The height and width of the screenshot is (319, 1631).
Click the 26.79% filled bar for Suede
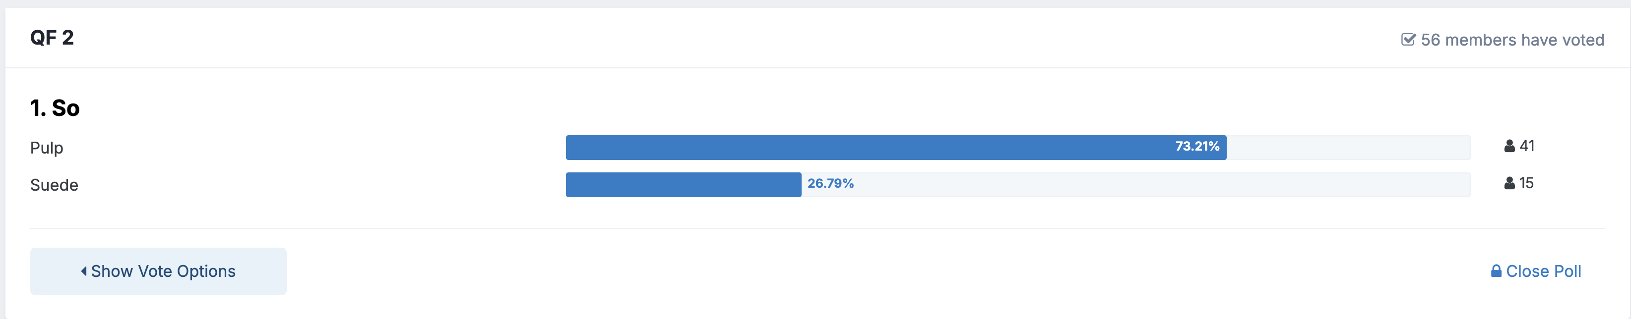pos(684,184)
